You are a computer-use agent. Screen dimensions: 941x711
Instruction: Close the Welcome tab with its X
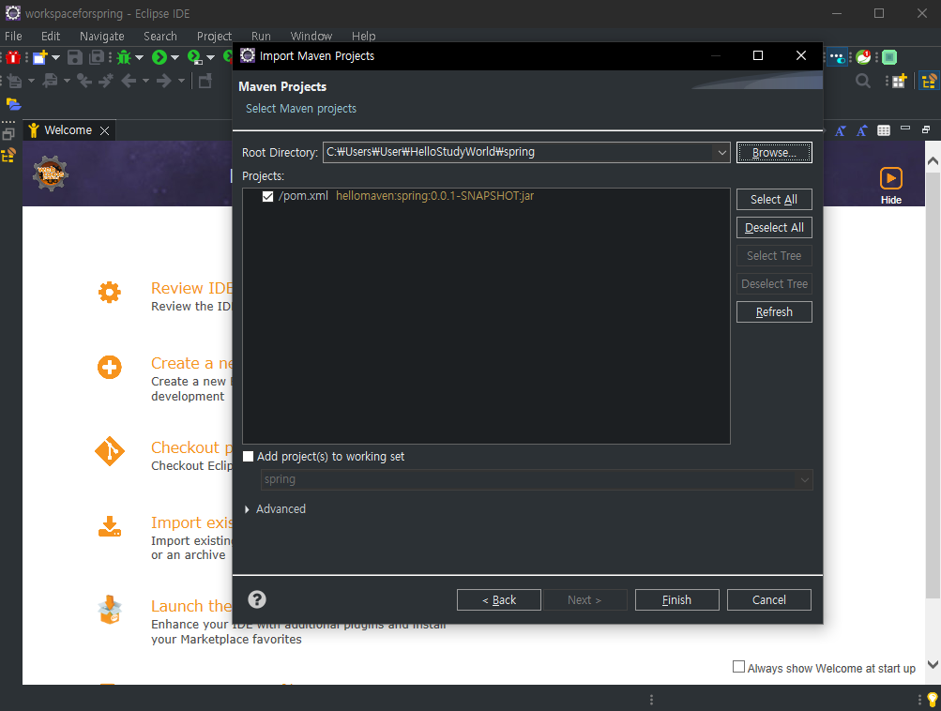click(104, 130)
